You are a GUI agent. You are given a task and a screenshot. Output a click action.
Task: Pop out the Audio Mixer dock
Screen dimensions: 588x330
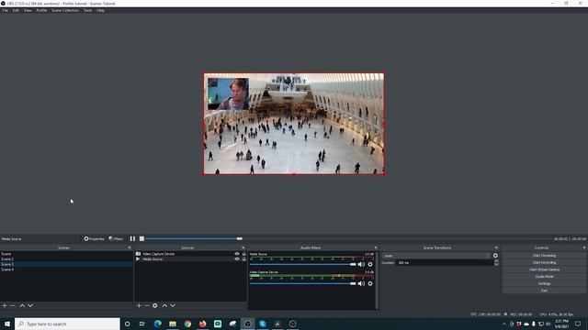[x=376, y=247]
